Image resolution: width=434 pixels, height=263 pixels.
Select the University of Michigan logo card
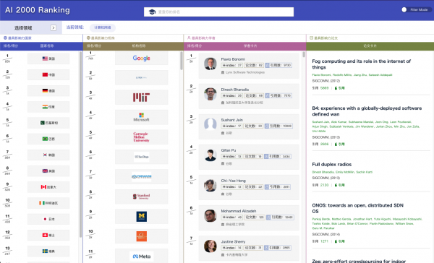click(142, 217)
